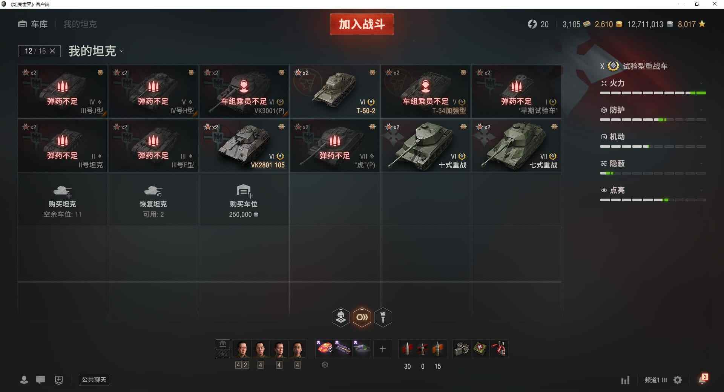Select the highlighted orange hexagon icon
The width and height of the screenshot is (724, 392).
point(362,317)
